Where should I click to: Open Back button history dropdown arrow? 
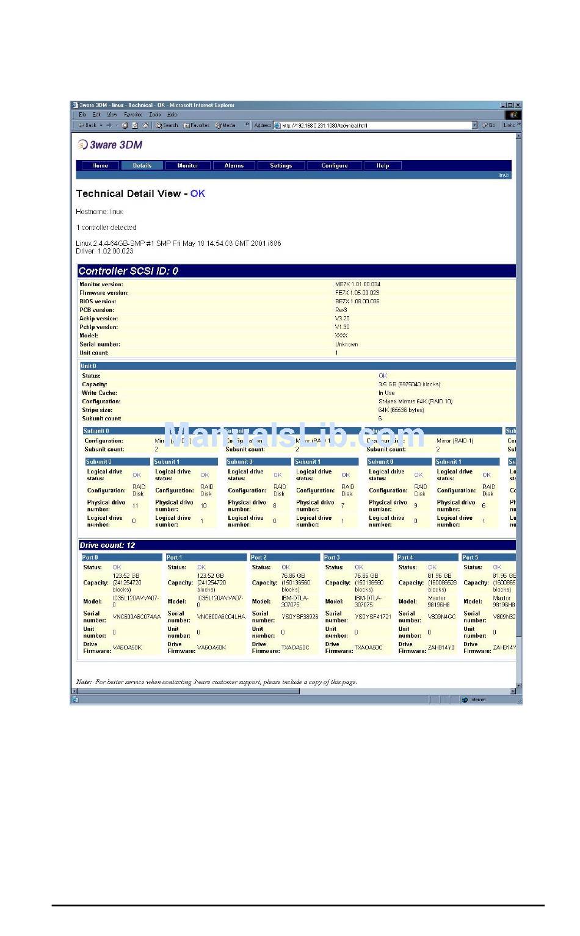pos(101,125)
